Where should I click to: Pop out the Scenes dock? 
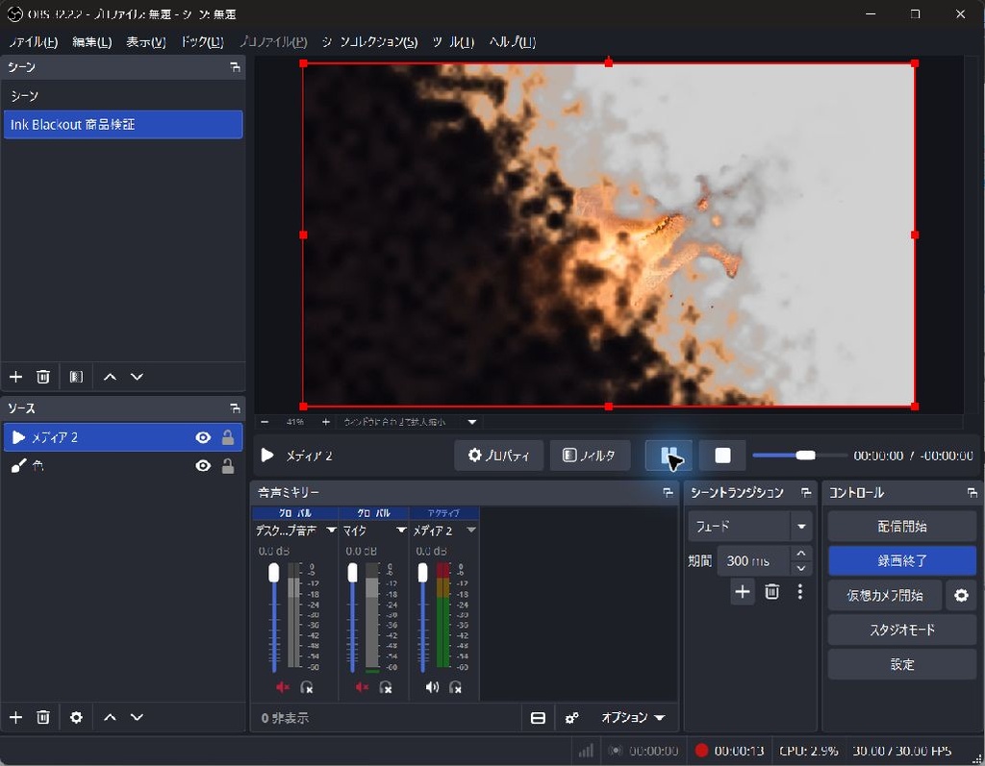[x=235, y=67]
